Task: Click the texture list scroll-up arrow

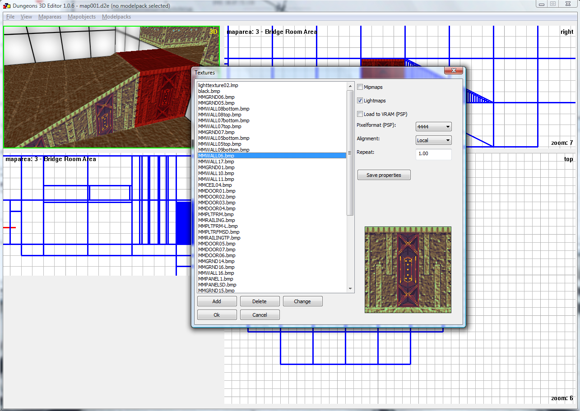Action: (350, 86)
